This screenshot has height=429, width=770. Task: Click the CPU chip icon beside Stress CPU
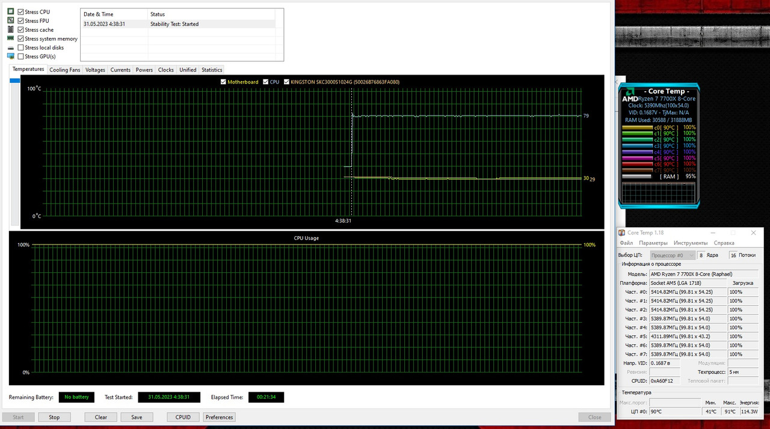10,12
